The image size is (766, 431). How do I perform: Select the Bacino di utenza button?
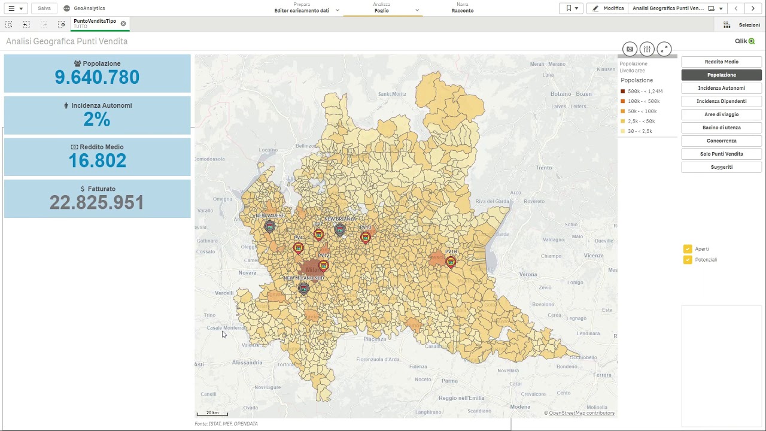[x=722, y=128]
